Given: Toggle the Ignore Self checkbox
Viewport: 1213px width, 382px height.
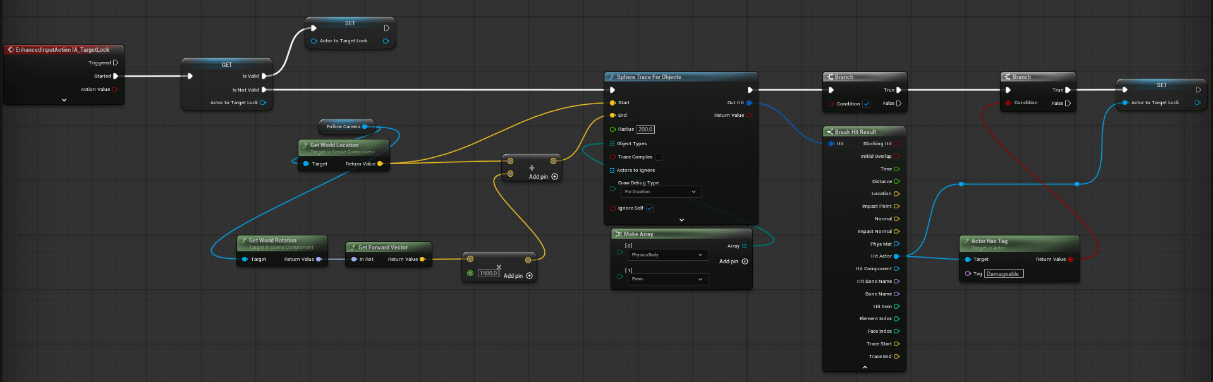Looking at the screenshot, I should point(650,208).
